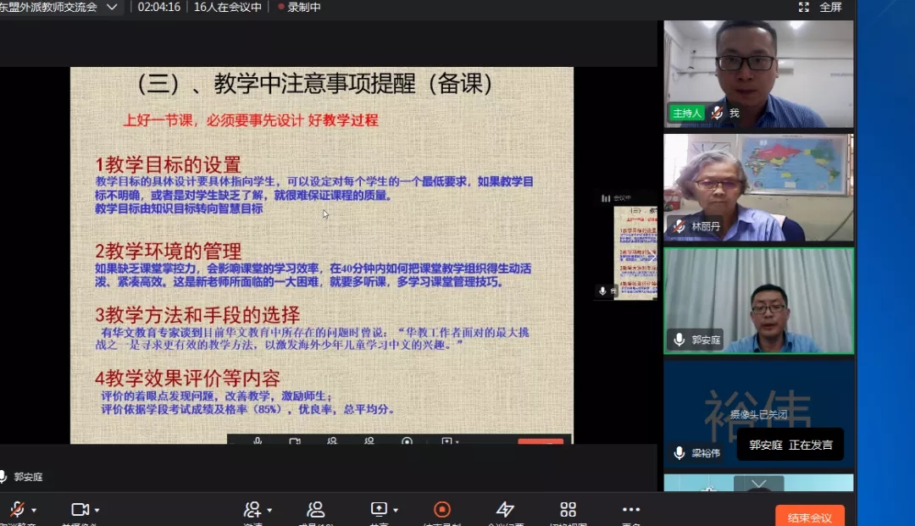Enter fullscreen with 全屏 button
The image size is (915, 526).
coord(821,7)
